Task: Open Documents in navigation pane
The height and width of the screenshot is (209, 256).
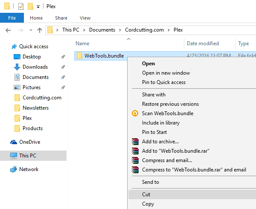Action: point(35,77)
